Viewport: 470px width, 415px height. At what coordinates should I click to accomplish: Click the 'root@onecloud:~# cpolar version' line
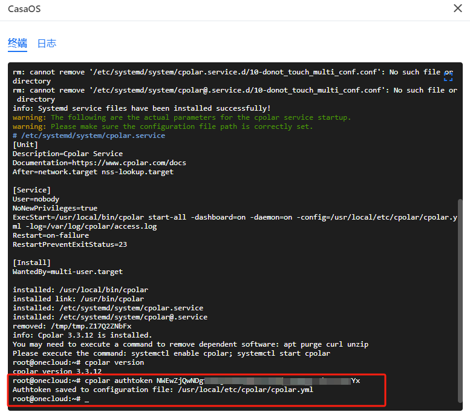(x=78, y=362)
